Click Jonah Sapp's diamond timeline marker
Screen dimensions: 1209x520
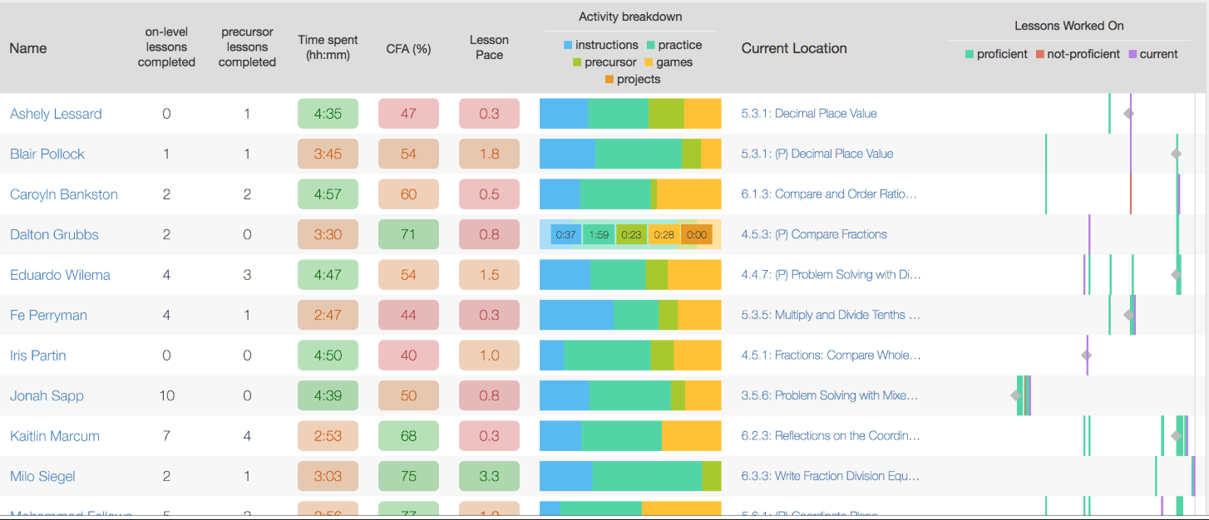coord(1016,396)
